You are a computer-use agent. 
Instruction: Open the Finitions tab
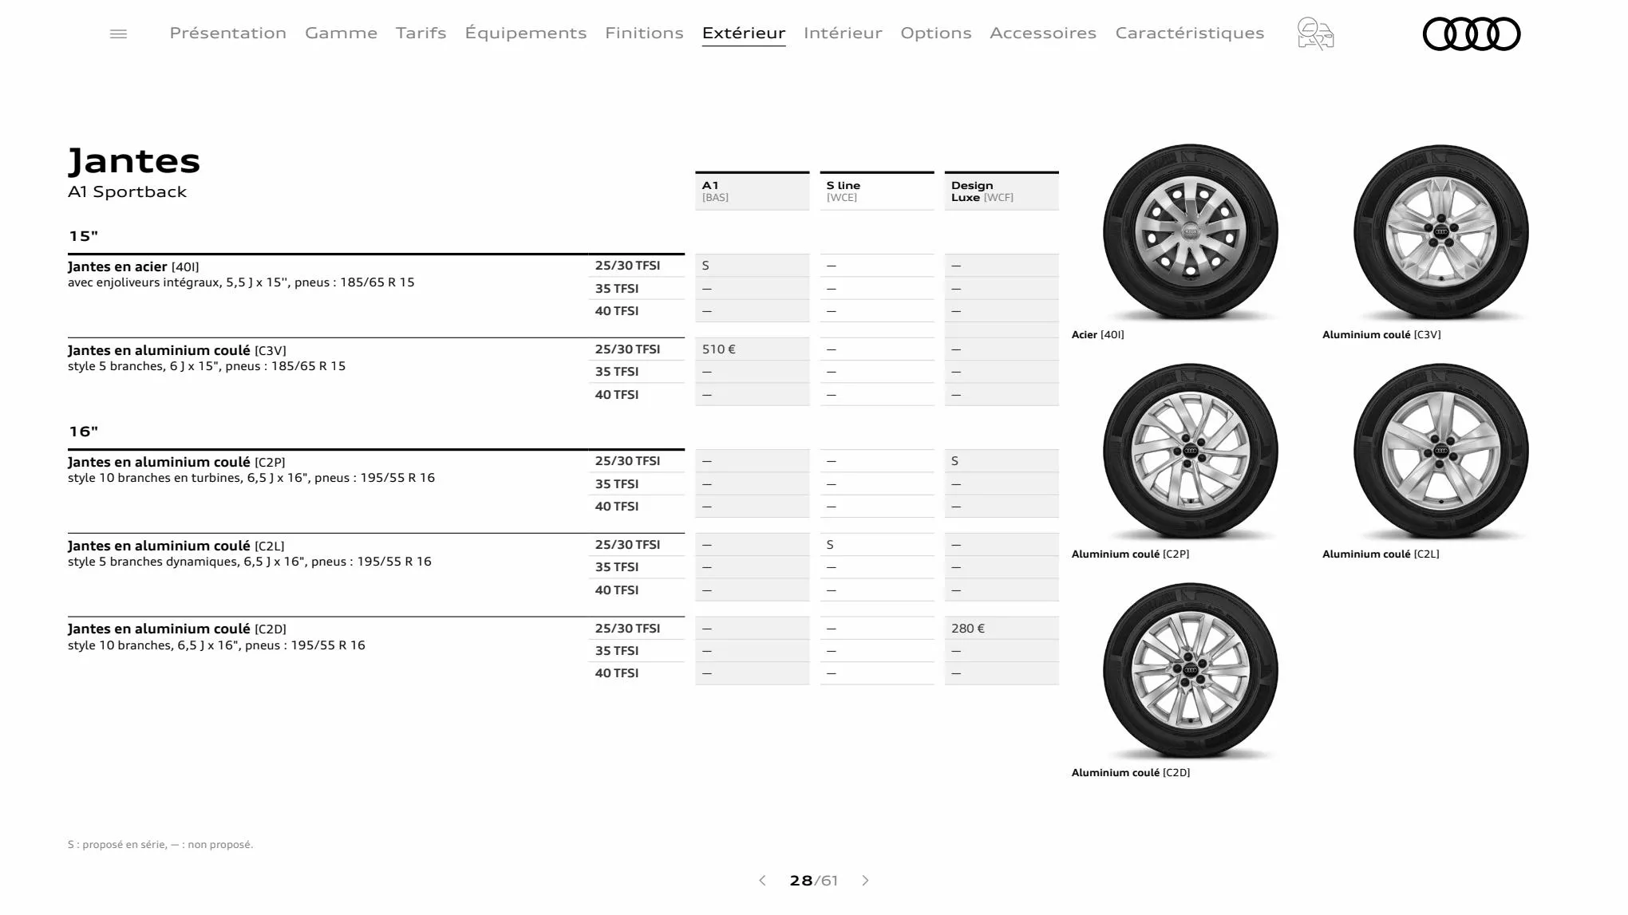point(644,33)
